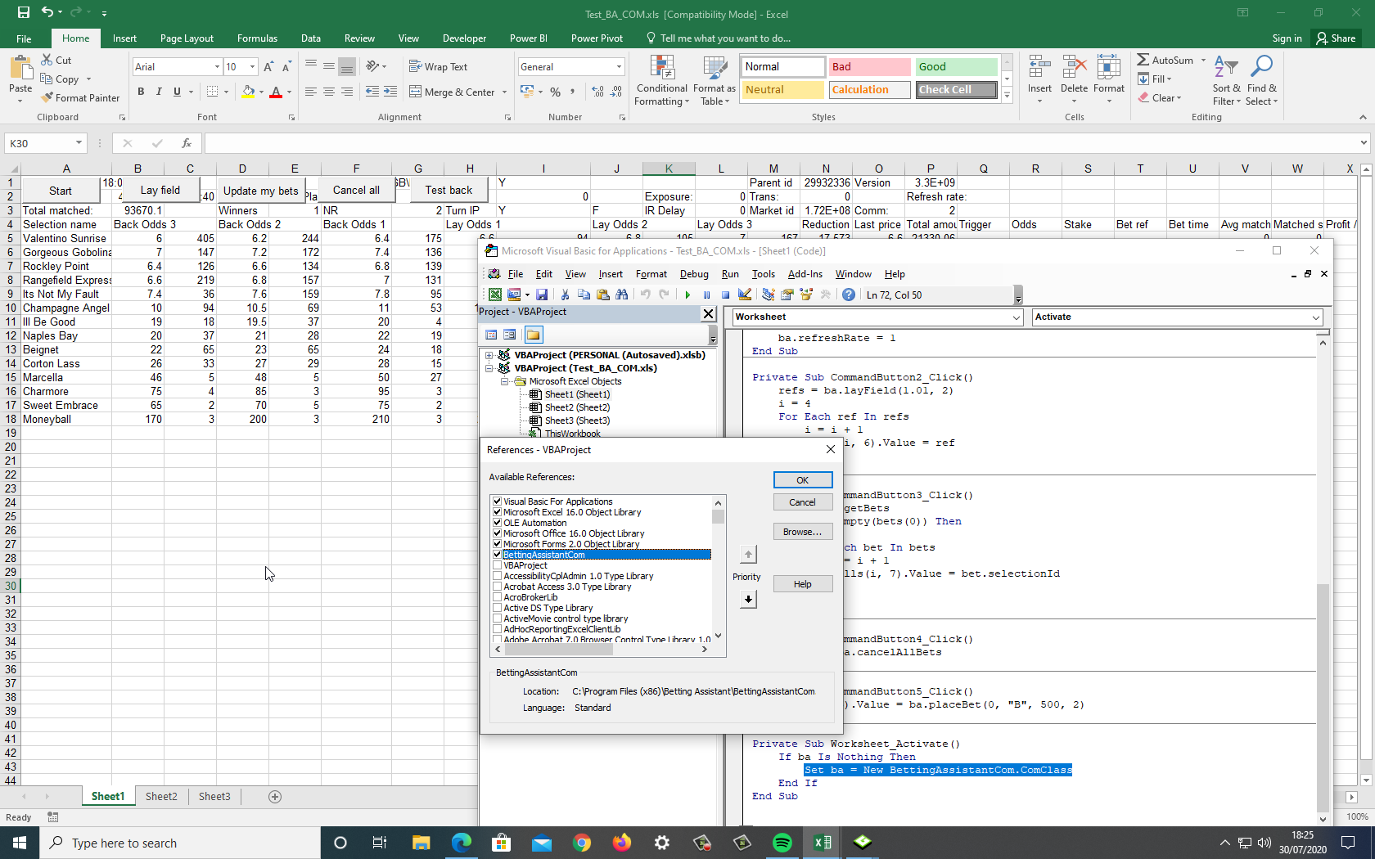Click OK in References dialog
Viewport: 1375px width, 859px height.
pyautogui.click(x=803, y=480)
